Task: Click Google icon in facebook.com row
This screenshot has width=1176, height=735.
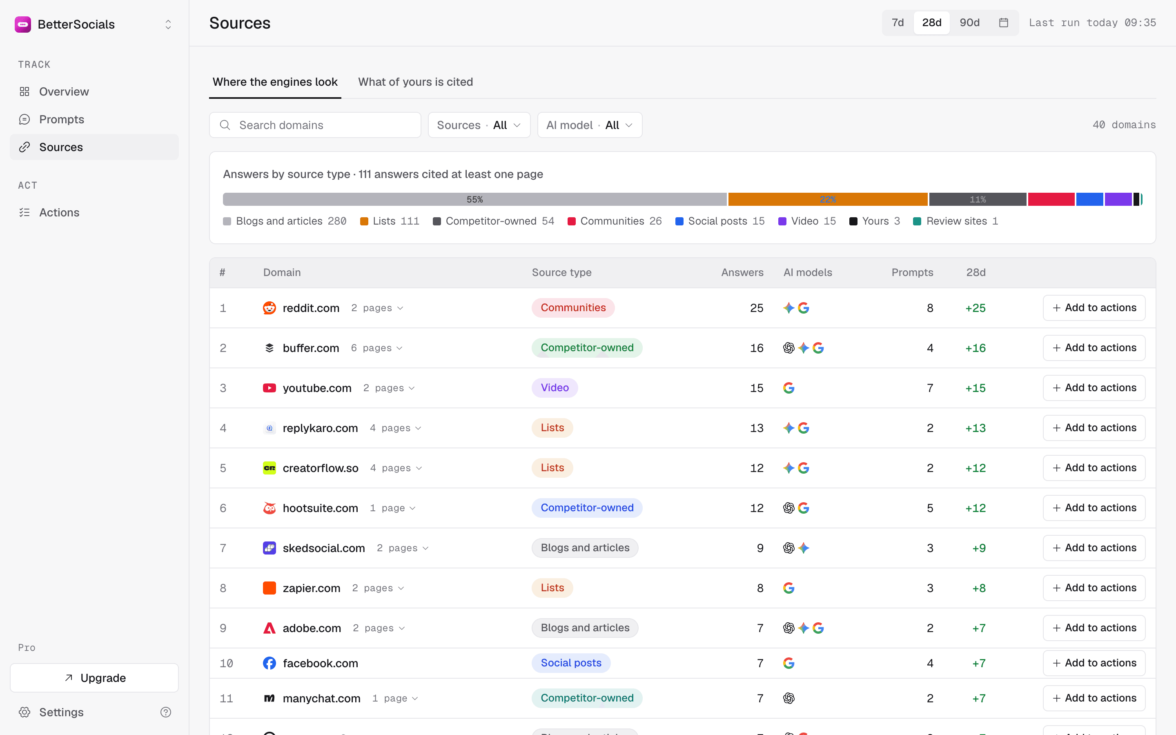Action: 789,663
